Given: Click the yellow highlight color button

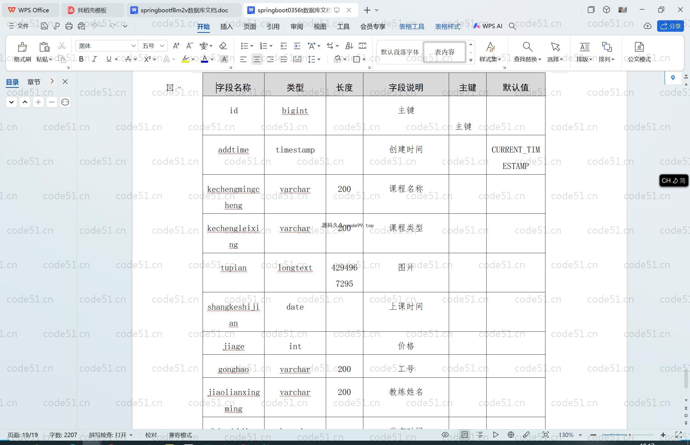Looking at the screenshot, I should click(x=185, y=59).
